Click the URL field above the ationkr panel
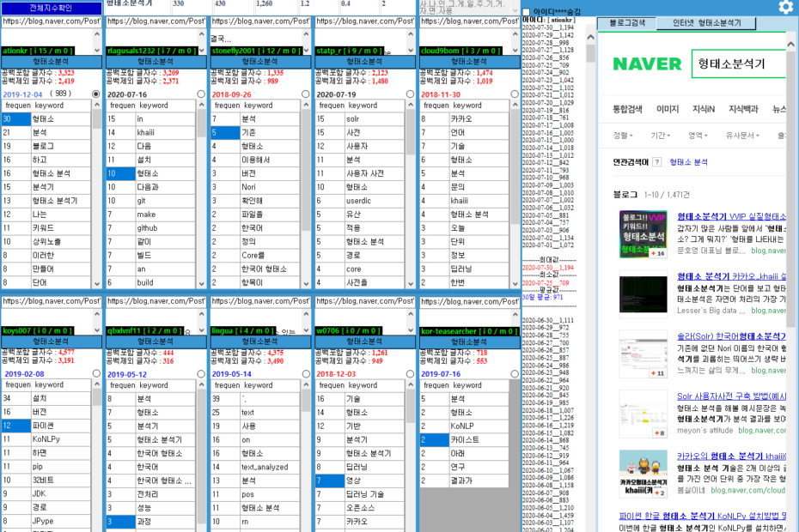799x532 pixels. [51, 21]
